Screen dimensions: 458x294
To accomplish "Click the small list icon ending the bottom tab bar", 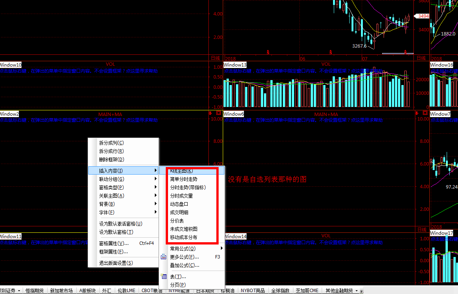I will coord(361,291).
